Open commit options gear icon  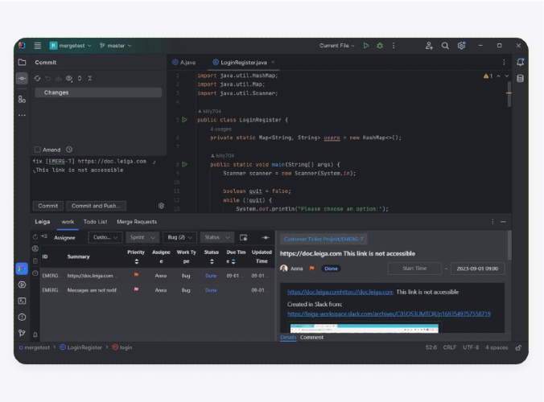(161, 206)
